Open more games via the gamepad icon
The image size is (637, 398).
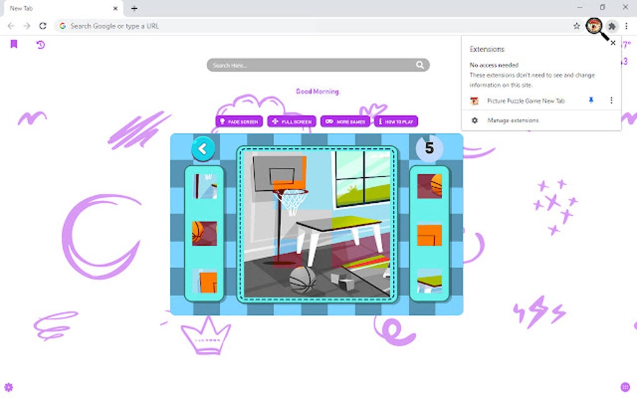[x=329, y=122]
